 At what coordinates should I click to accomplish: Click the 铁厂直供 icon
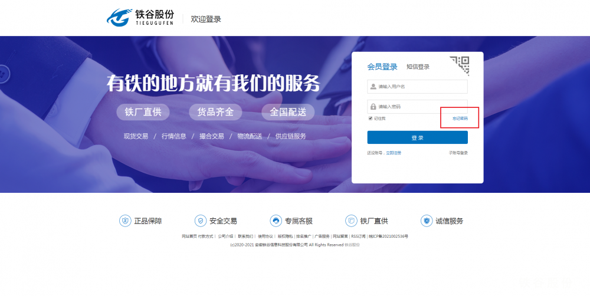pyautogui.click(x=351, y=221)
